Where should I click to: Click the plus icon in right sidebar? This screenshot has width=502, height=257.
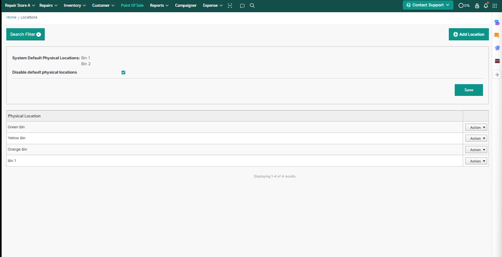tap(497, 74)
